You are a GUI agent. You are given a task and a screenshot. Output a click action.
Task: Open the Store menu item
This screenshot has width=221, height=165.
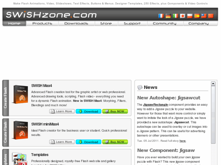106,23
